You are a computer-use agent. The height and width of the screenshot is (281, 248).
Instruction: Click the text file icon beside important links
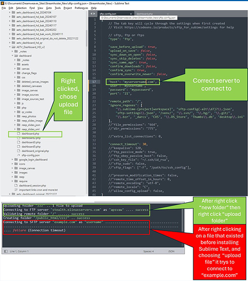[x=16, y=190]
